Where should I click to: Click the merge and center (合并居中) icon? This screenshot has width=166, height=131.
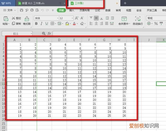[x=124, y=19]
